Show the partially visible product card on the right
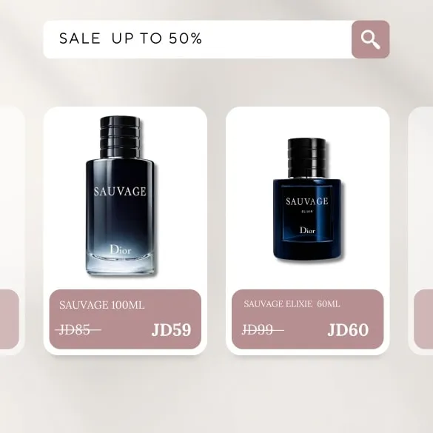The height and width of the screenshot is (433, 433). coord(420,231)
